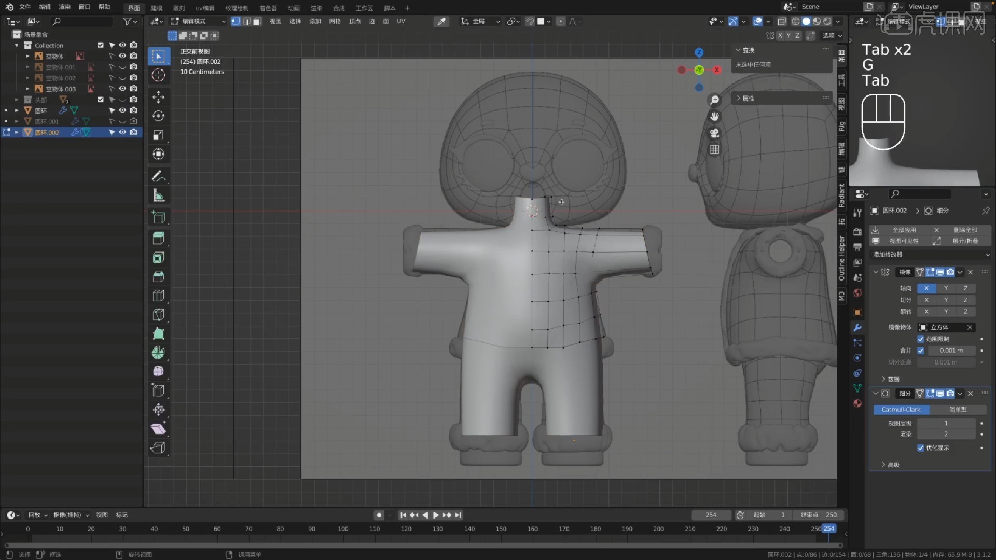Switch to edge select mode

pyautogui.click(x=246, y=21)
